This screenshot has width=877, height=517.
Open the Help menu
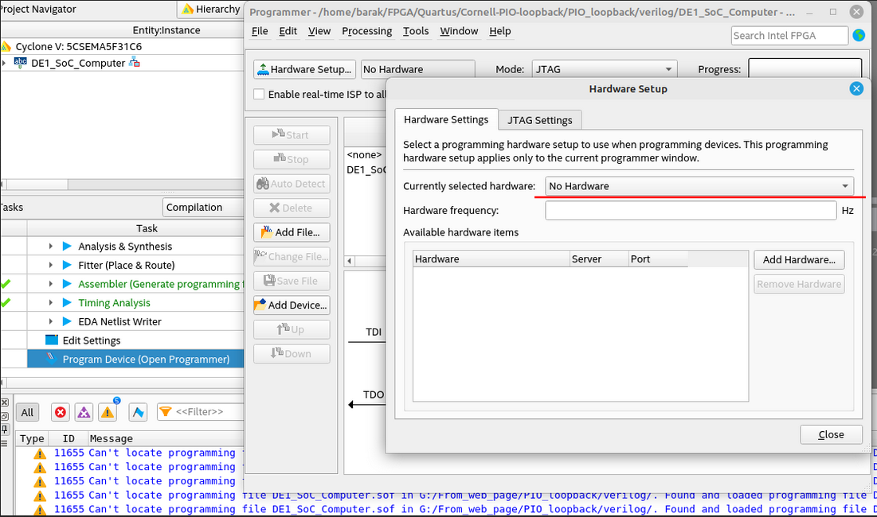click(500, 31)
